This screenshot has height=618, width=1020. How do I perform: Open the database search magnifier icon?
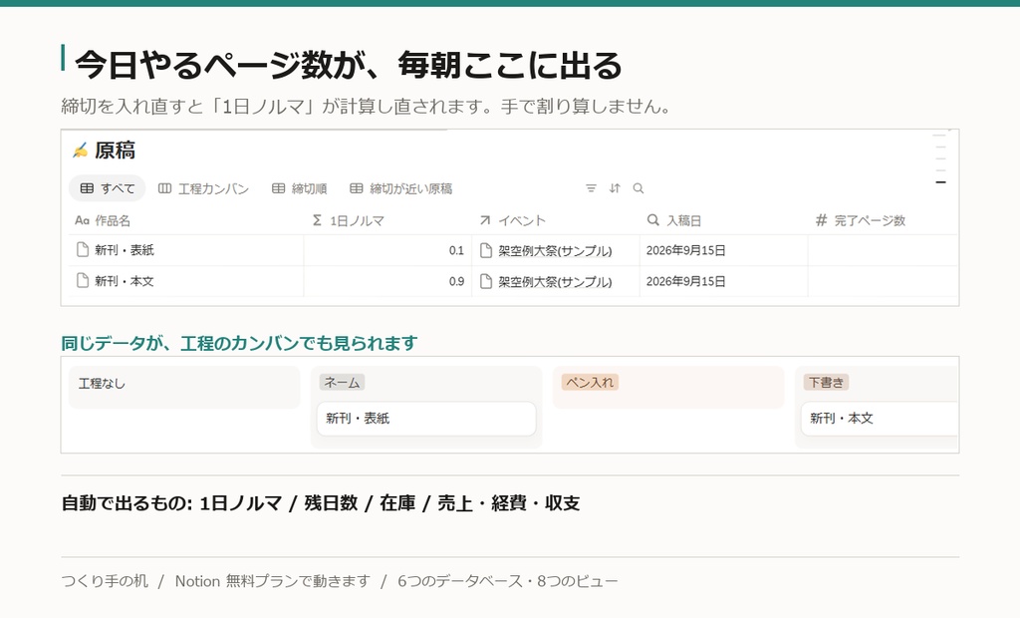point(638,188)
